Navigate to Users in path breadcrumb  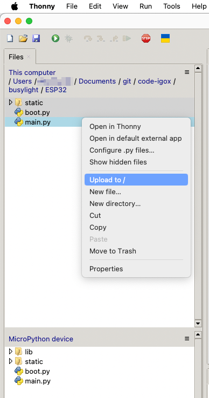pyautogui.click(x=22, y=81)
